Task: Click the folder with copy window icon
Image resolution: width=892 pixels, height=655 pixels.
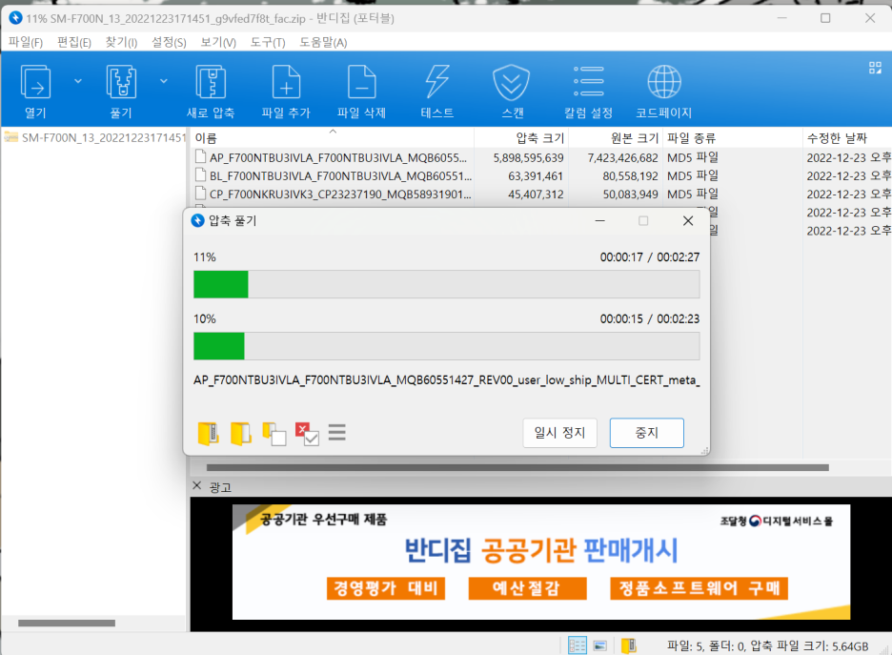Action: 274,434
